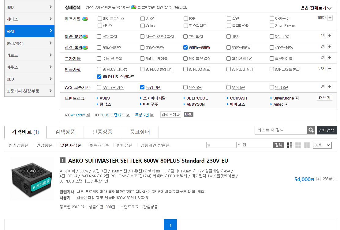Click the 검색초기화 reset button
The image size is (340, 230).
tap(171, 115)
